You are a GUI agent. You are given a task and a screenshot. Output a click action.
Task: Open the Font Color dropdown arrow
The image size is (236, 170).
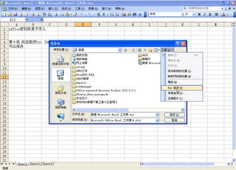(228, 15)
